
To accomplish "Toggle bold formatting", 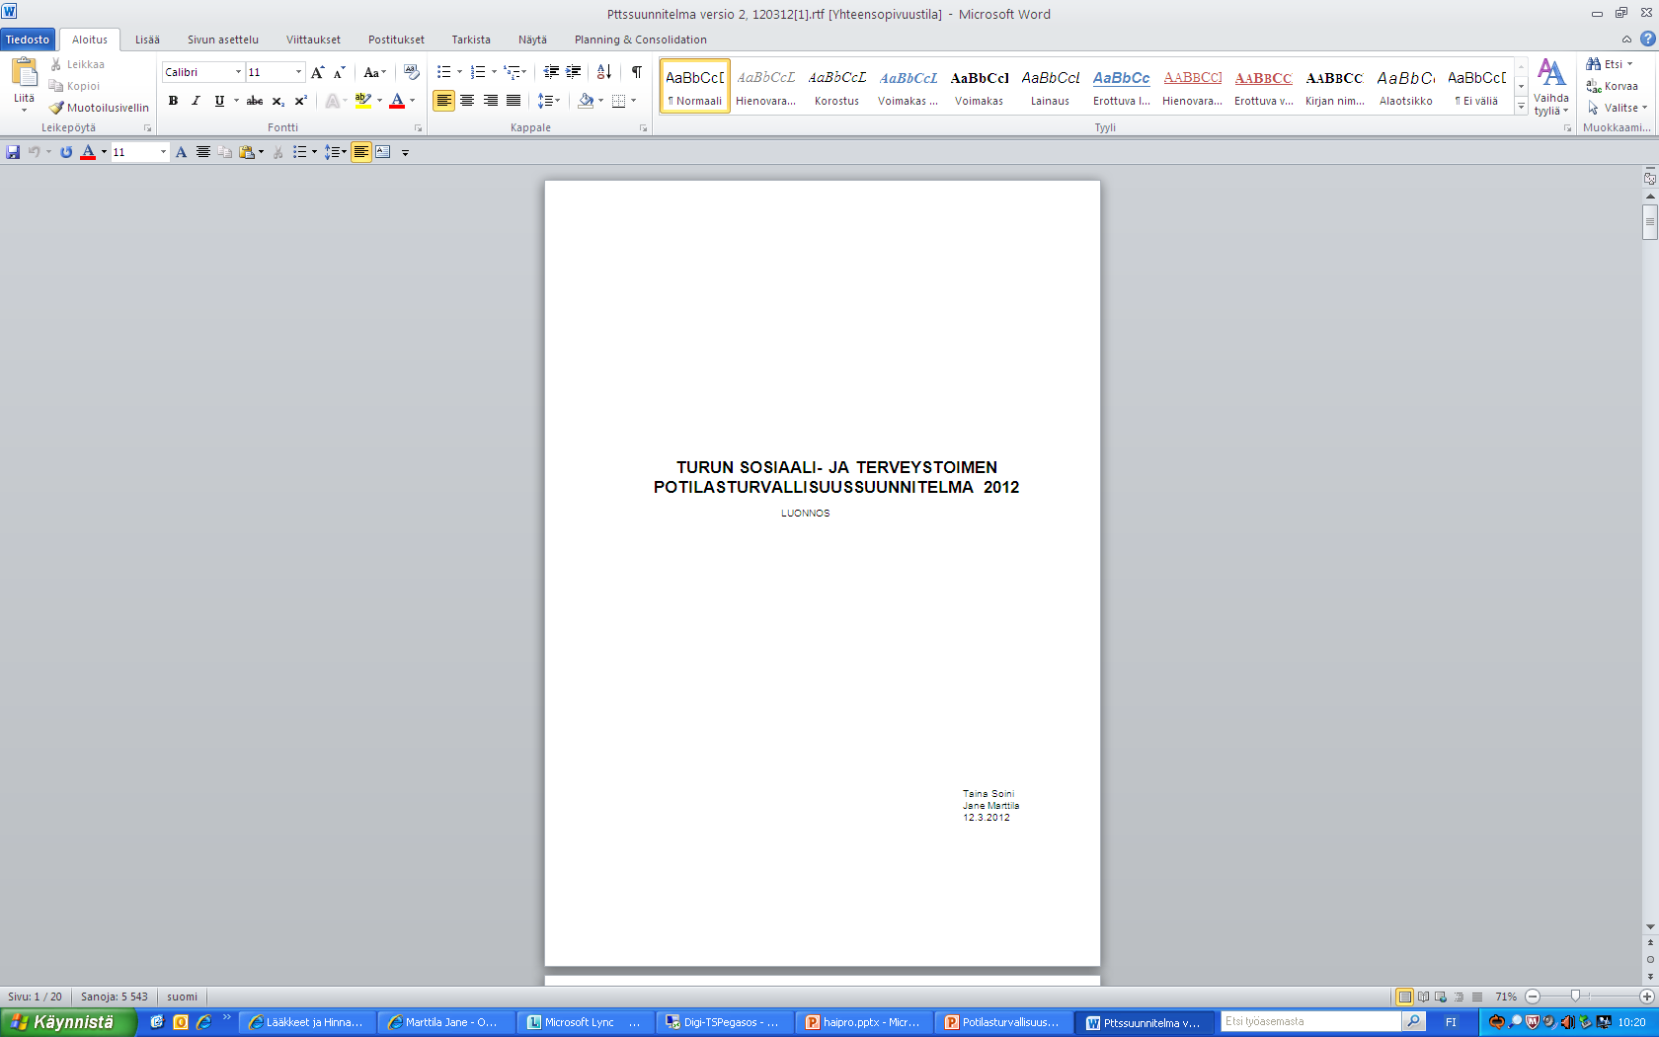I will click(x=173, y=101).
